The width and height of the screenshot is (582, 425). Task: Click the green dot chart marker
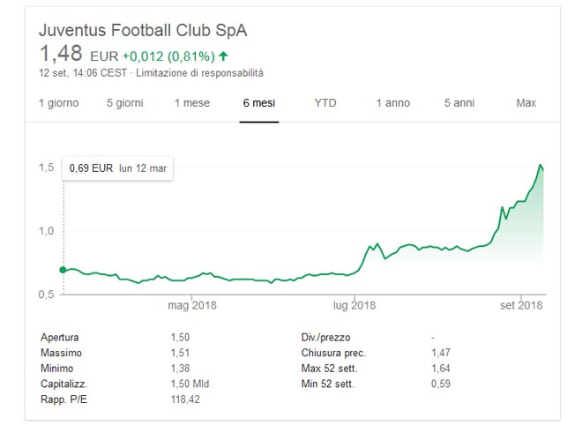[63, 270]
